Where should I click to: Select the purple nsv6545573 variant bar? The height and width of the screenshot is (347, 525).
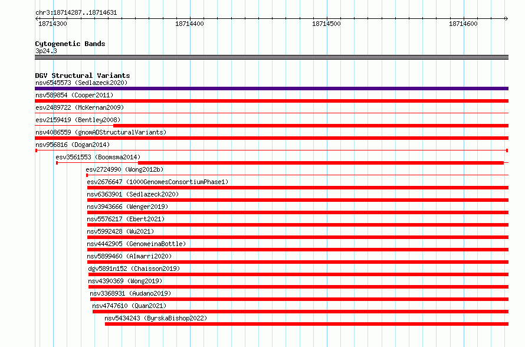(x=271, y=89)
